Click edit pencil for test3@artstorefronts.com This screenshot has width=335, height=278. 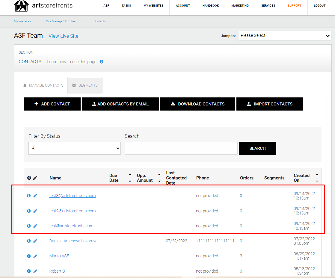click(35, 196)
